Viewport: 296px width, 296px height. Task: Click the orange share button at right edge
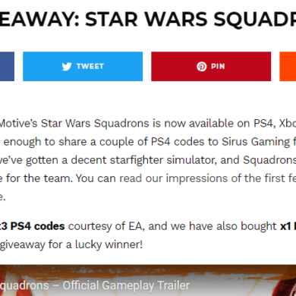[288, 67]
